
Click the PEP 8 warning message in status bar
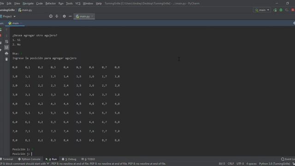83,164
